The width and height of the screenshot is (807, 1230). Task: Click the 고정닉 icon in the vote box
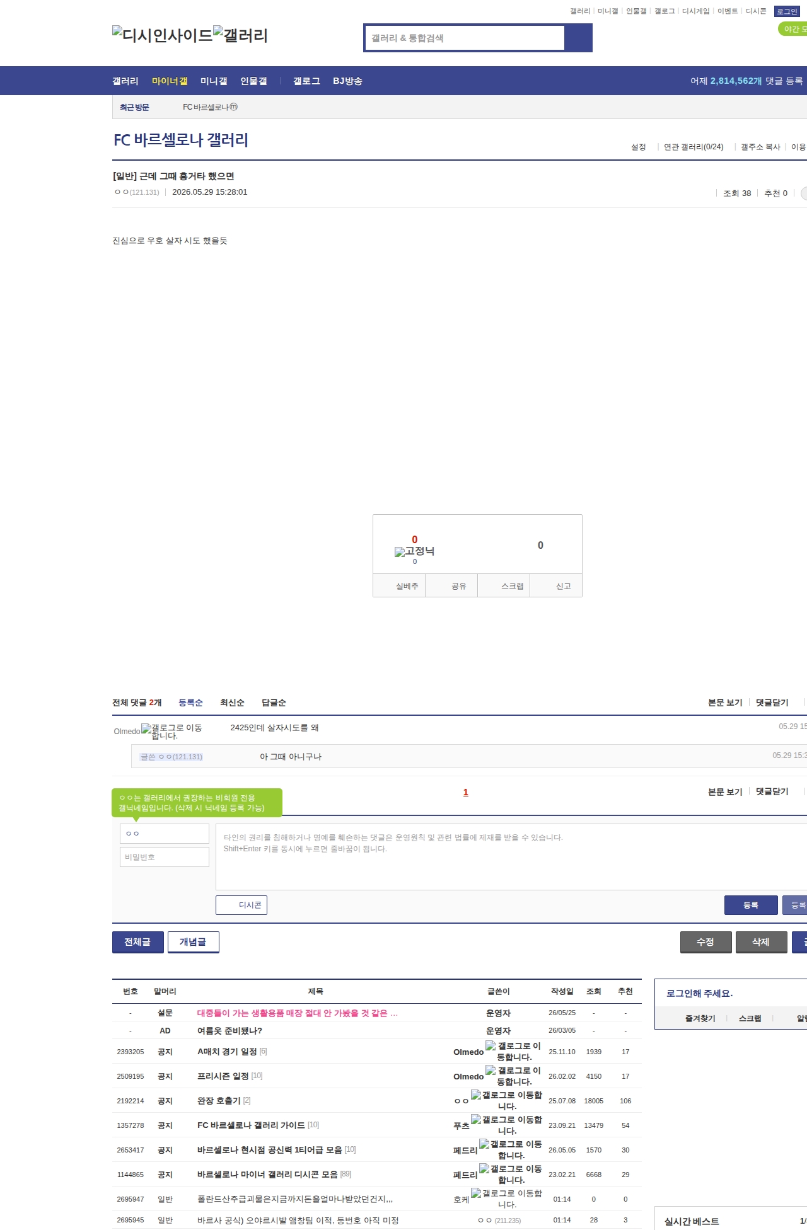coord(414,551)
